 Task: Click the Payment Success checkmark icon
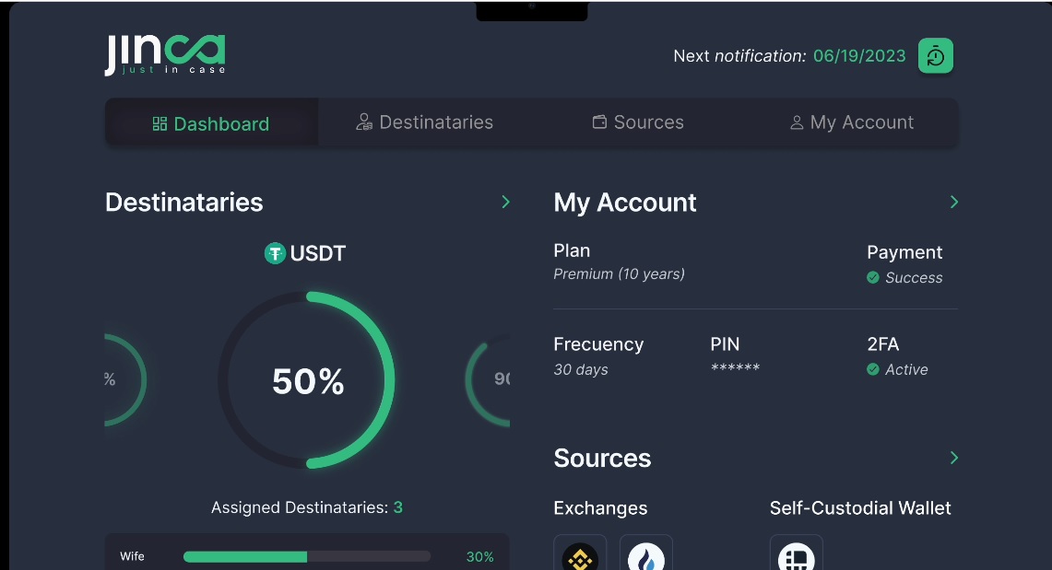[x=873, y=277]
